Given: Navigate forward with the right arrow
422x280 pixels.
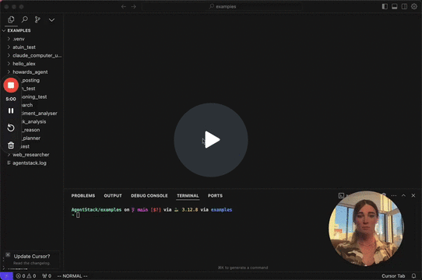Looking at the screenshot, I should [133, 6].
